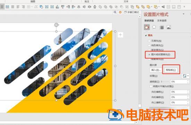Open dropdown of yellow square-with-outline toolbar icon
This screenshot has height=125, width=191.
[159, 7]
